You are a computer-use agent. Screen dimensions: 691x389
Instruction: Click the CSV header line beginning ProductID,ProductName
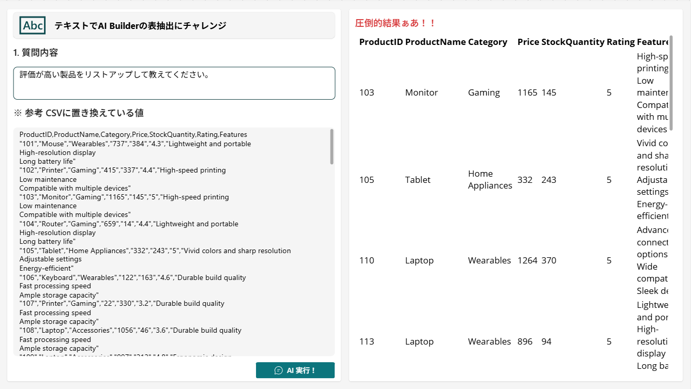coord(133,134)
